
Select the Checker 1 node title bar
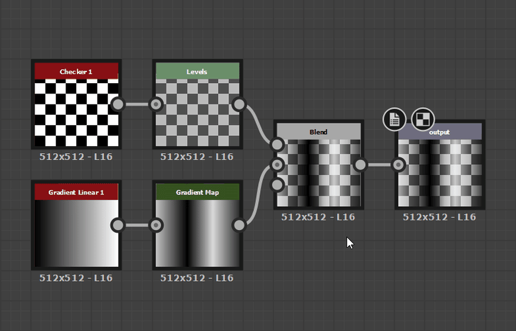click(76, 71)
